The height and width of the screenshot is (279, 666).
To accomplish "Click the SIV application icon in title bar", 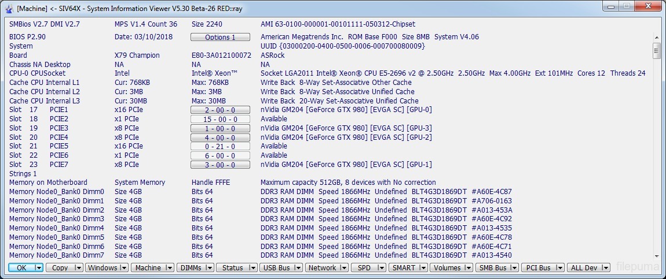I will coord(9,9).
